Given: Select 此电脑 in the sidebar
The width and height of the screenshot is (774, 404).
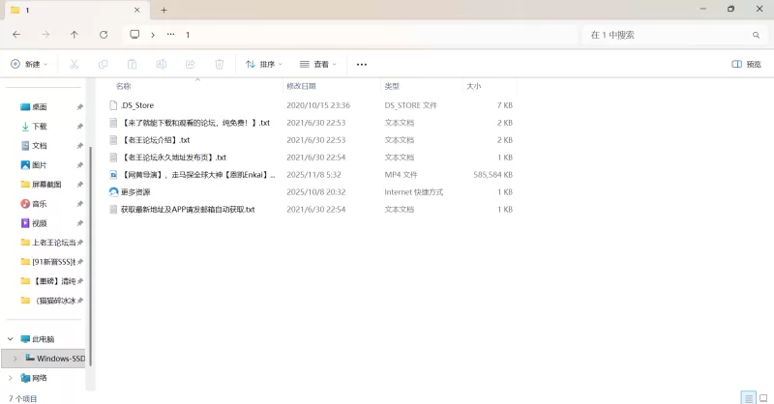Looking at the screenshot, I should pos(43,339).
